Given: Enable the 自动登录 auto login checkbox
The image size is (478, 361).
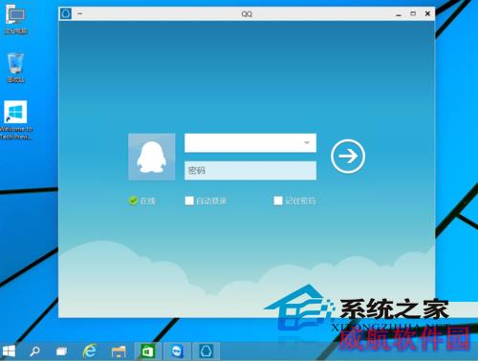Looking at the screenshot, I should (x=189, y=201).
